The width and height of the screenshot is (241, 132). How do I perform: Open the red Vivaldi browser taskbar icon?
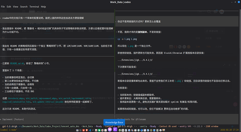tap(83, 130)
